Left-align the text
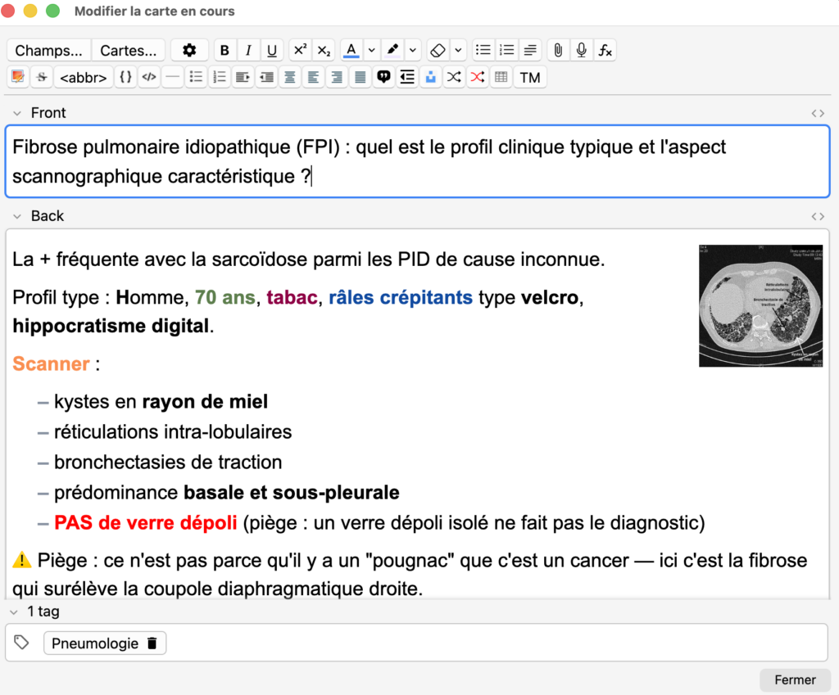The height and width of the screenshot is (695, 839). 314,77
